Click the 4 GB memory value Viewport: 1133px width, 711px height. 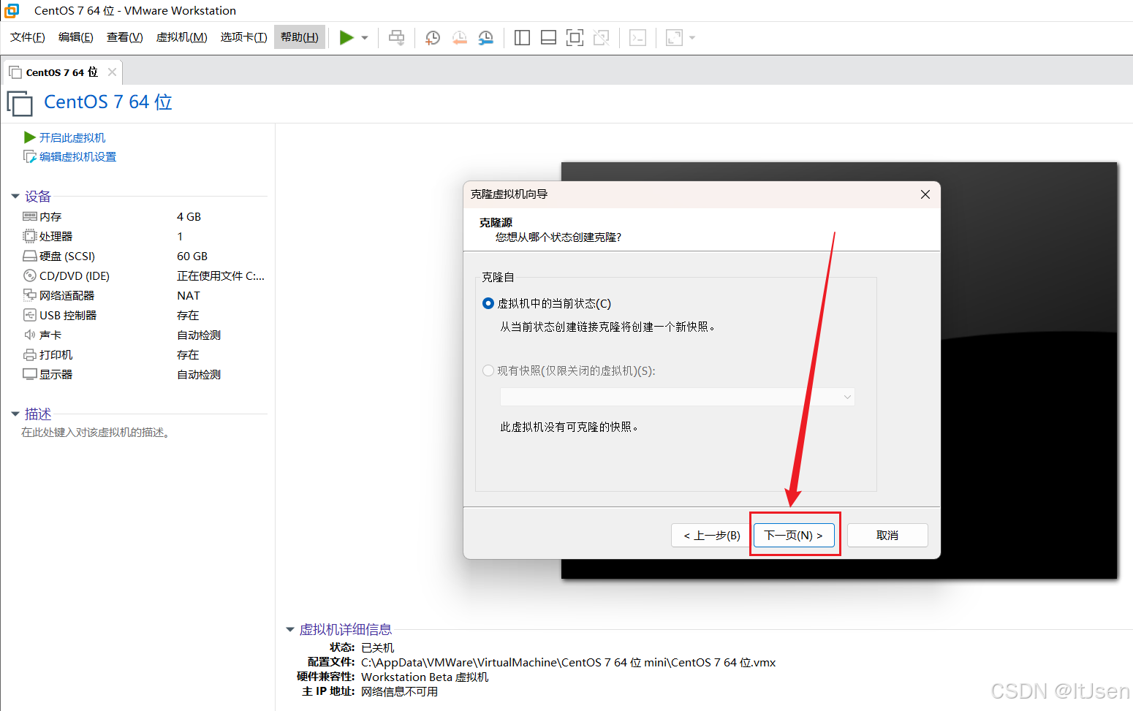click(x=189, y=216)
